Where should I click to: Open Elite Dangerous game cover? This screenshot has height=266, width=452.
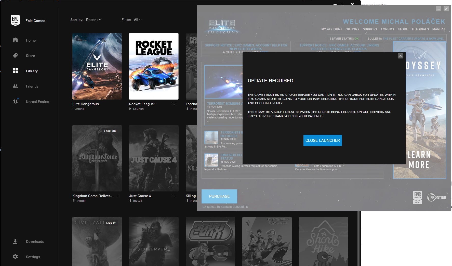97,66
